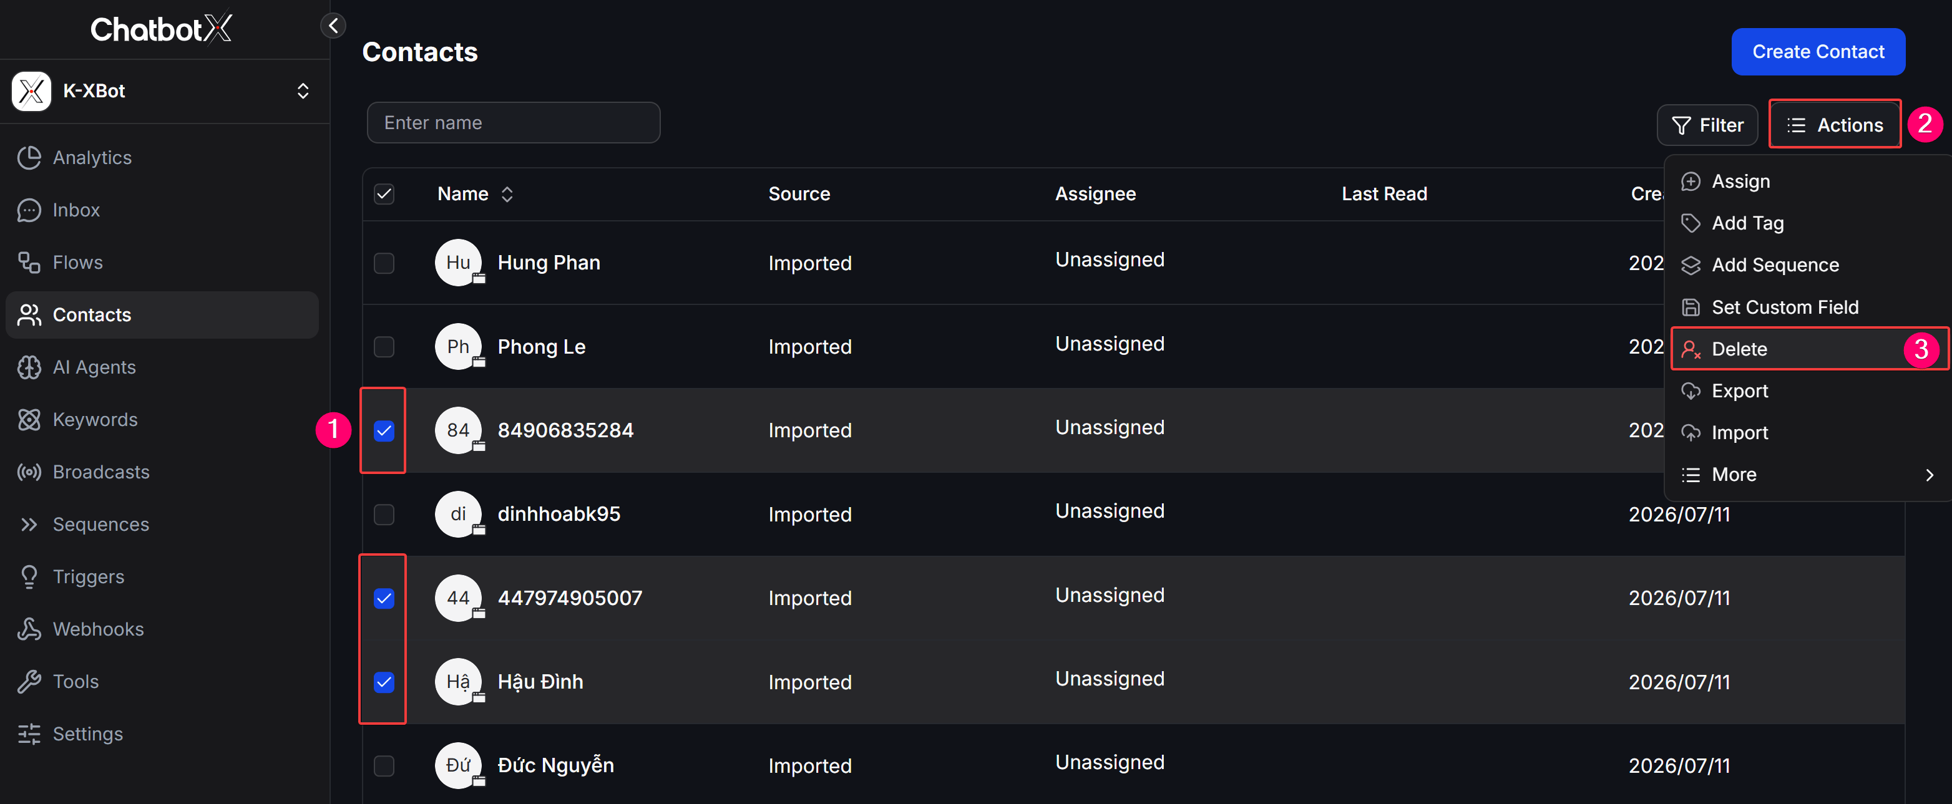Viewport: 1952px width, 804px height.
Task: Open Keywords via its sidebar icon
Action: [29, 419]
